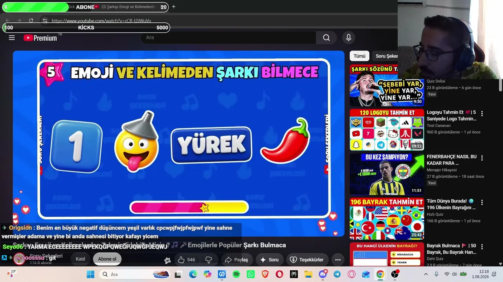Image resolution: width=503 pixels, height=282 pixels.
Task: Open the 120 LOGOYU TAHMİN ET thumbnail
Action: (387, 130)
